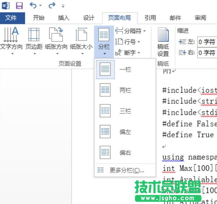Collapse the 分栏 dropdown arrow
This screenshot has width=217, height=204.
point(105,54)
